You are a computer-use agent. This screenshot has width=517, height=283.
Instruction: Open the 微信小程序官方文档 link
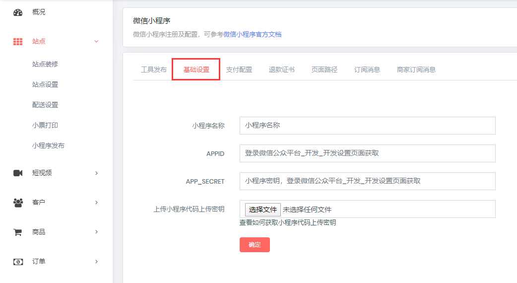[253, 34]
